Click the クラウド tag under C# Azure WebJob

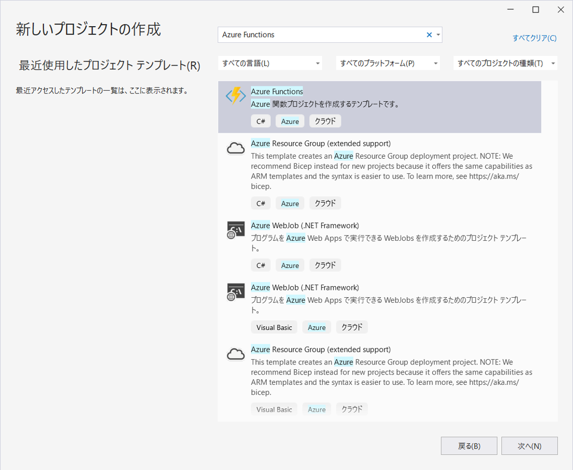pos(325,265)
